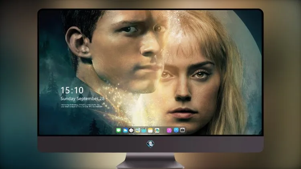Viewport: 301px width, 169px height.
Task: Launch the Clock app from dock
Action: tap(131, 130)
